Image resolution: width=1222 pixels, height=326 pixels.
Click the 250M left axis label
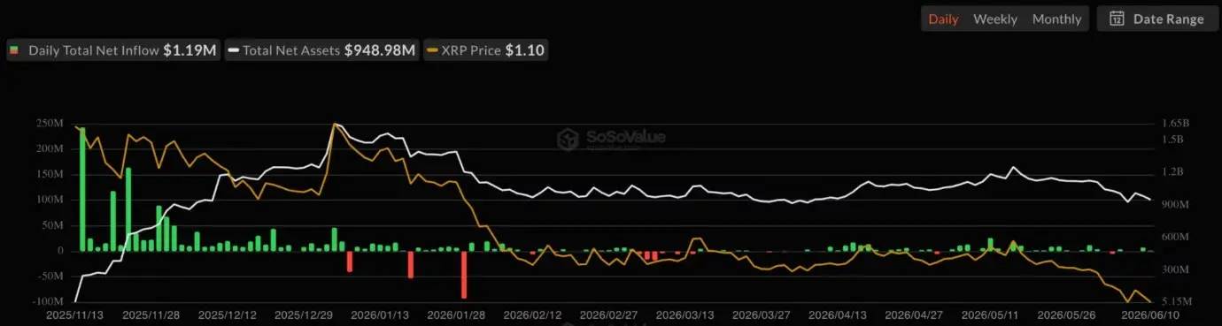coord(50,124)
